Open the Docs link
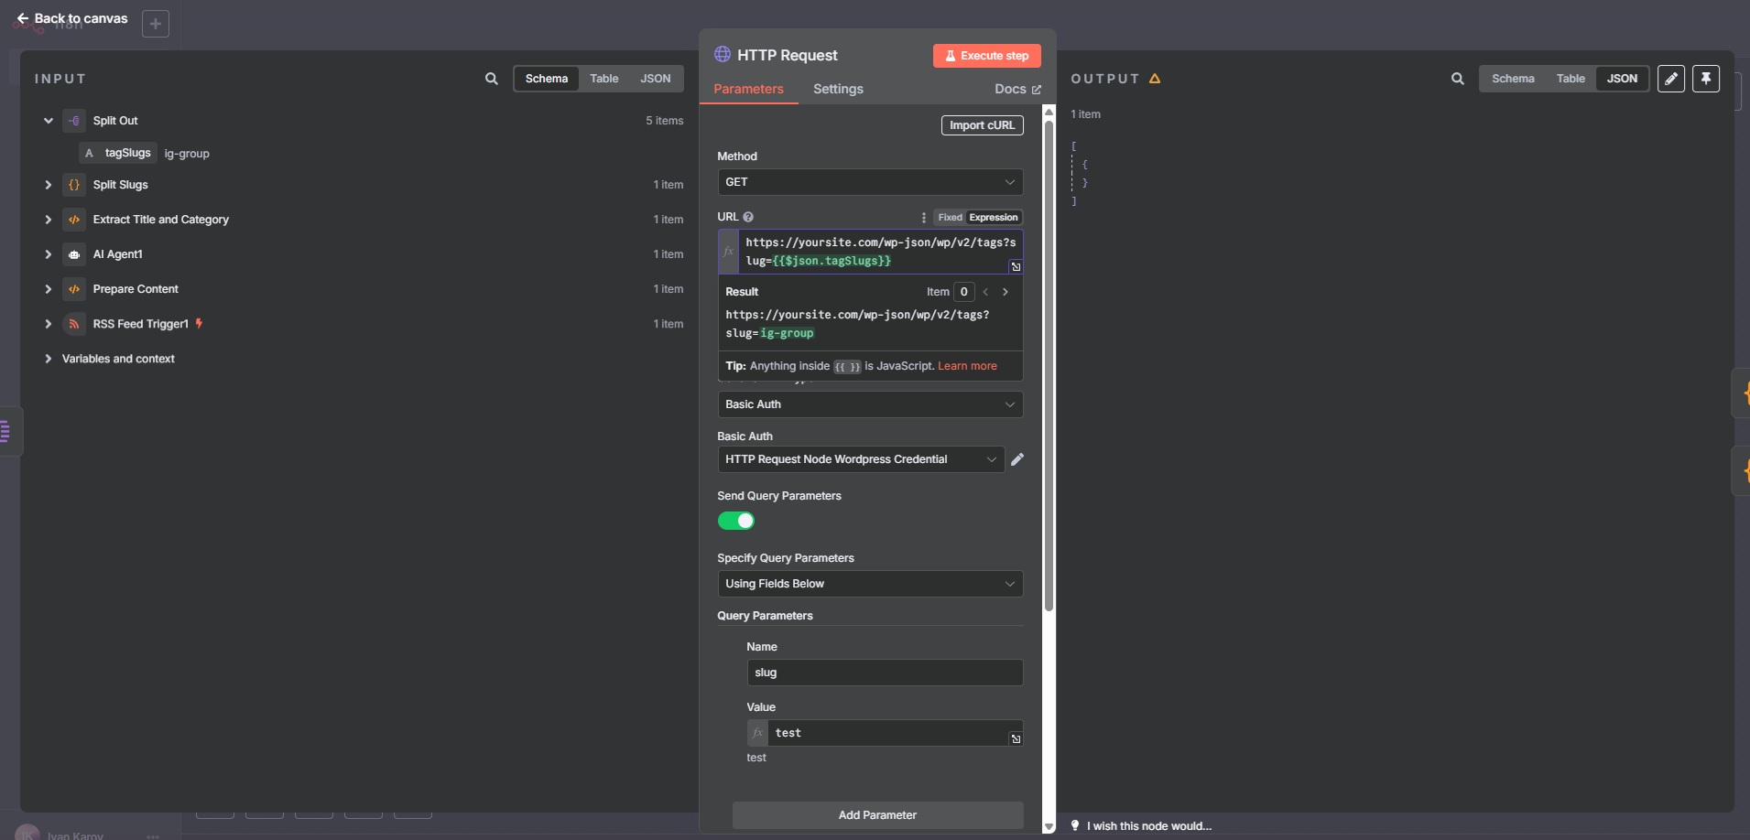The height and width of the screenshot is (840, 1750). 1017,89
